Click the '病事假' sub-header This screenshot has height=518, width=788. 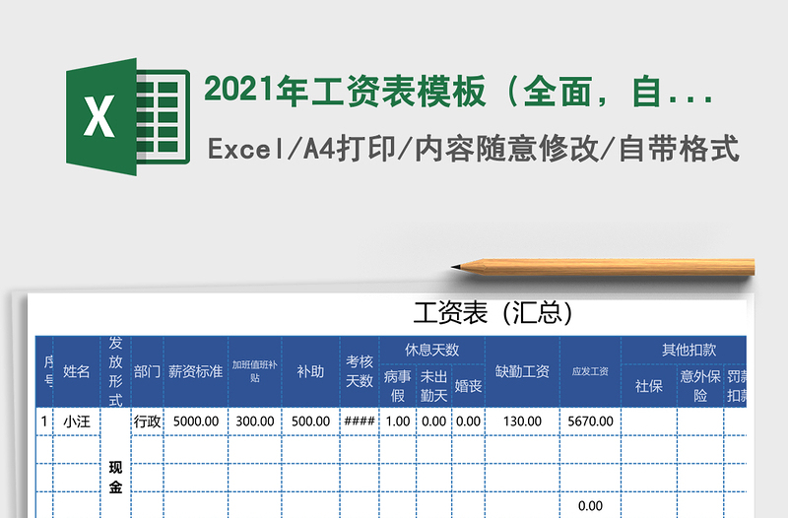pyautogui.click(x=398, y=386)
